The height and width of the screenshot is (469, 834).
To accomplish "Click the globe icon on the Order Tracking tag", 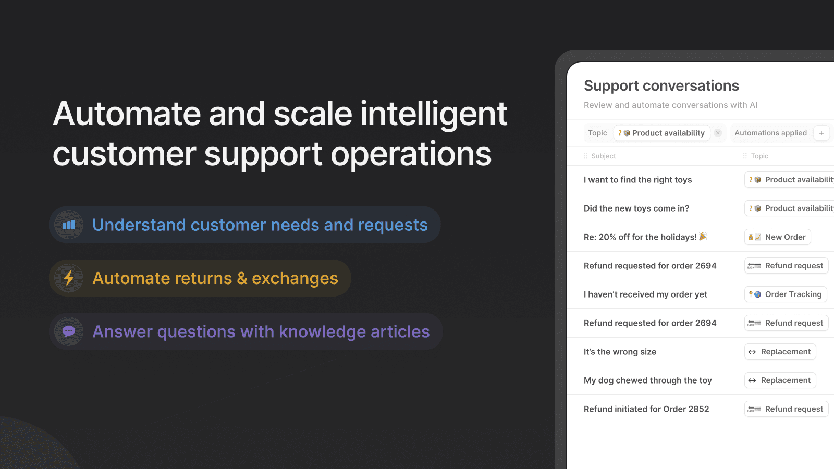I will click(757, 294).
